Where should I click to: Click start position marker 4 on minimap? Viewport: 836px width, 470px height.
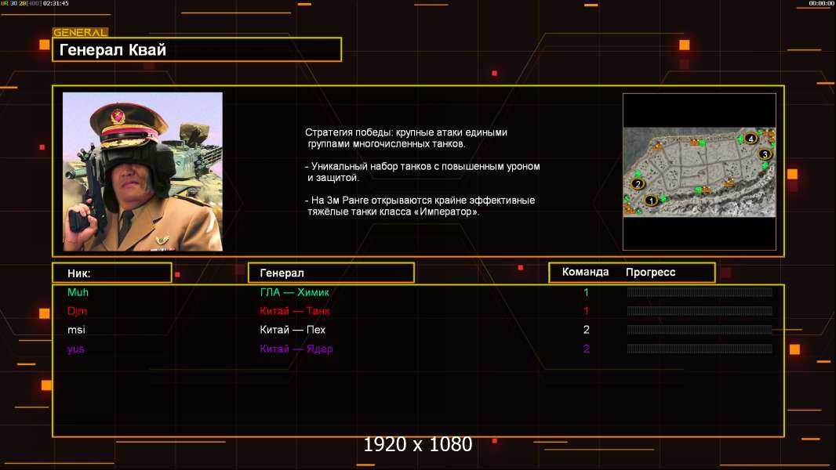click(751, 139)
